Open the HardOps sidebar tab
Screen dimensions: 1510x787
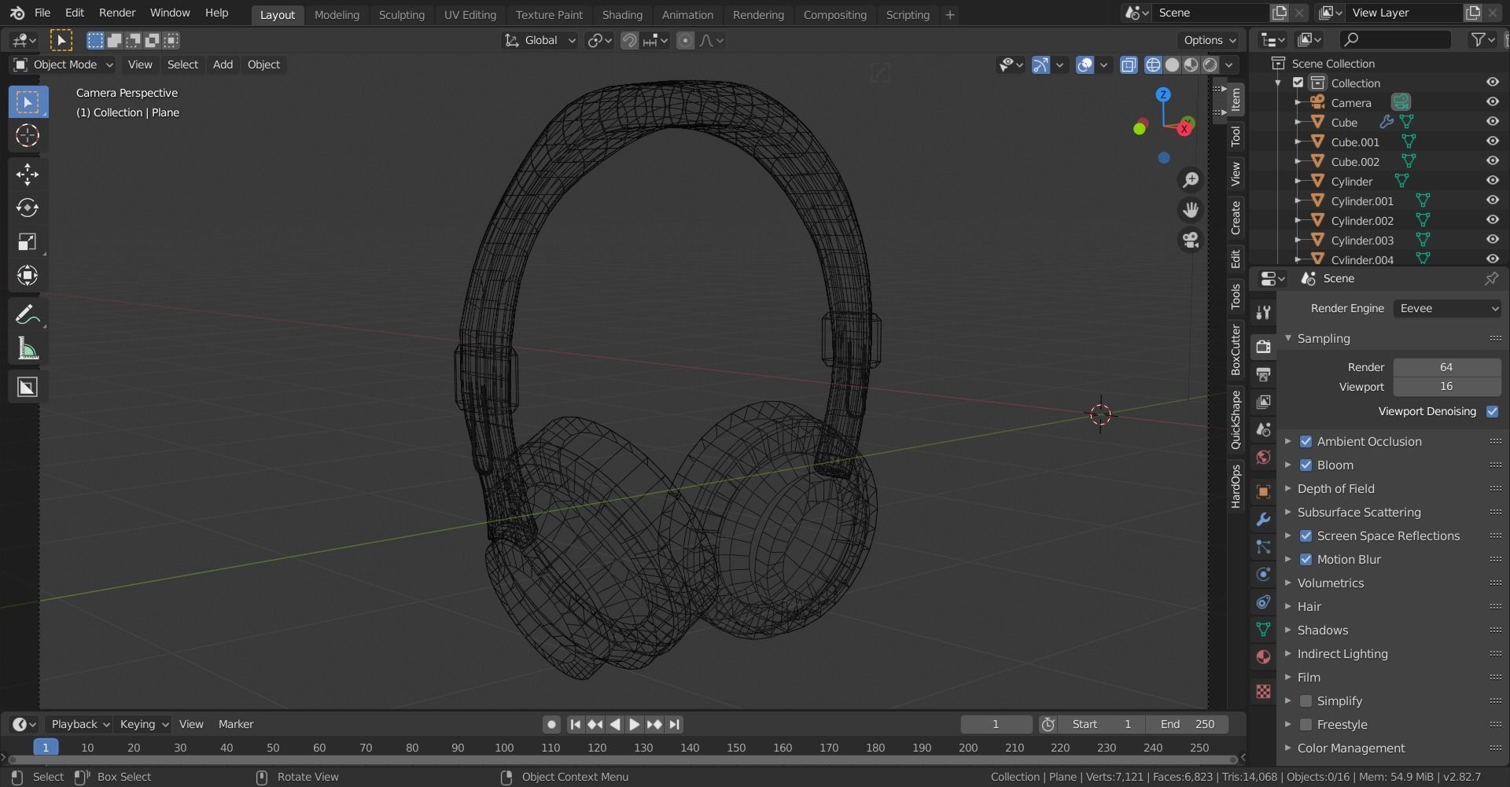tap(1236, 486)
